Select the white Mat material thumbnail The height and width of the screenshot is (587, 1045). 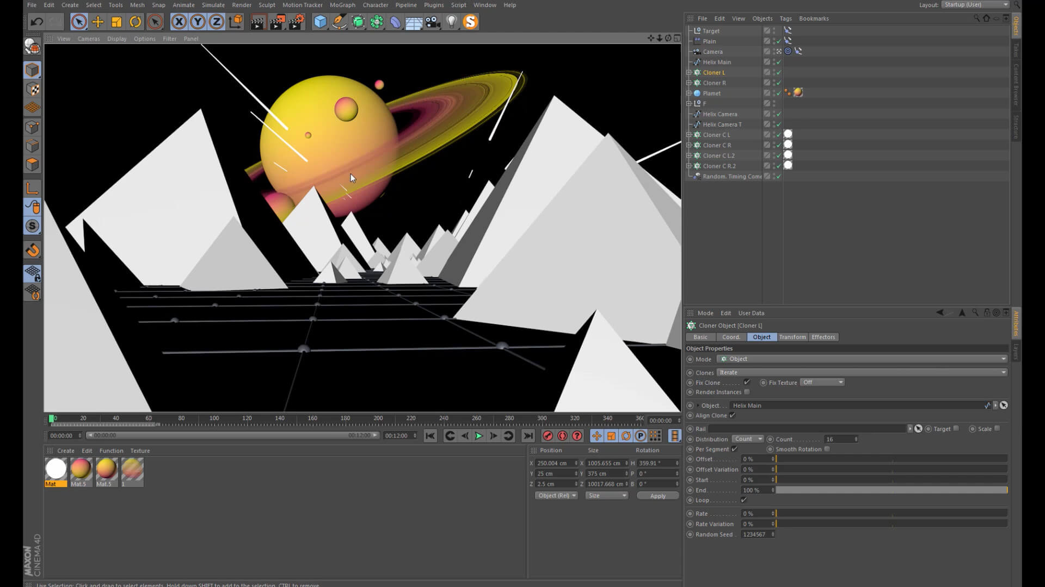point(56,469)
